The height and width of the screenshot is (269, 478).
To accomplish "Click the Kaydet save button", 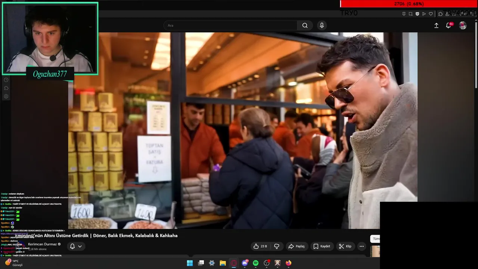I will 322,246.
